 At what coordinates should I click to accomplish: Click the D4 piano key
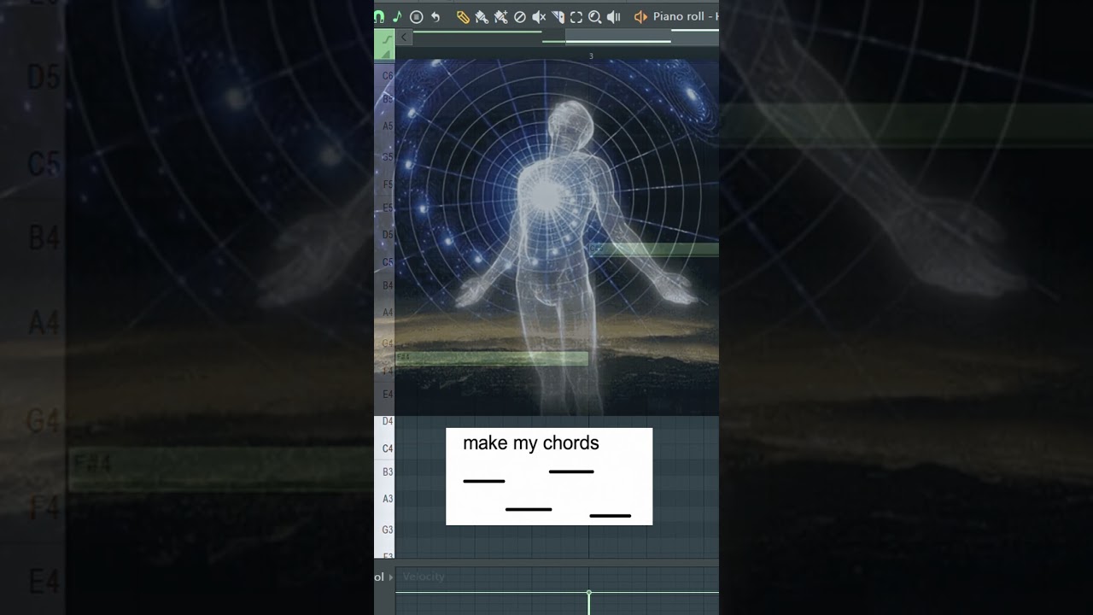(x=385, y=421)
